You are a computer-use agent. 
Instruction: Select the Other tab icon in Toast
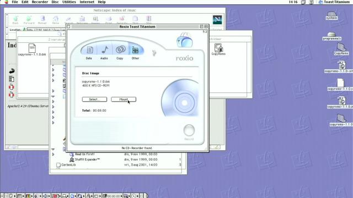click(135, 50)
